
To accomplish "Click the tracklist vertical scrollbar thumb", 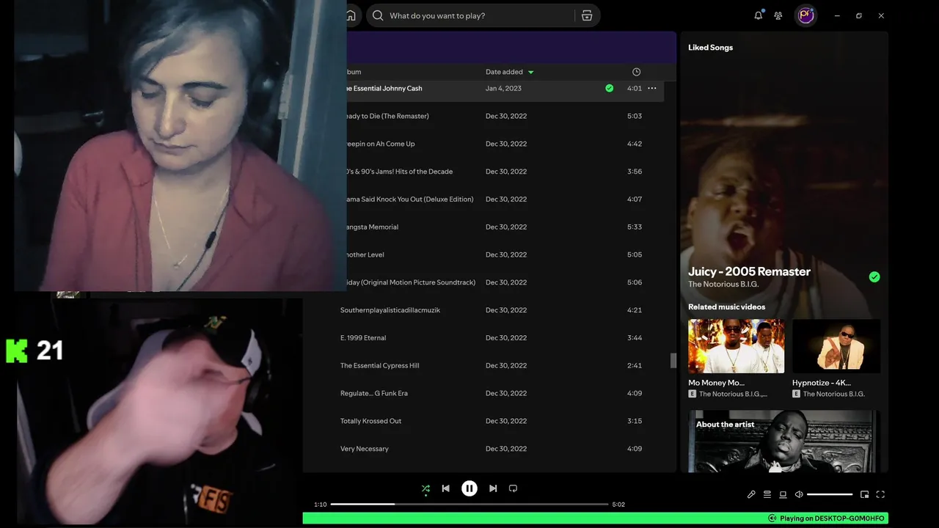I will click(x=673, y=360).
